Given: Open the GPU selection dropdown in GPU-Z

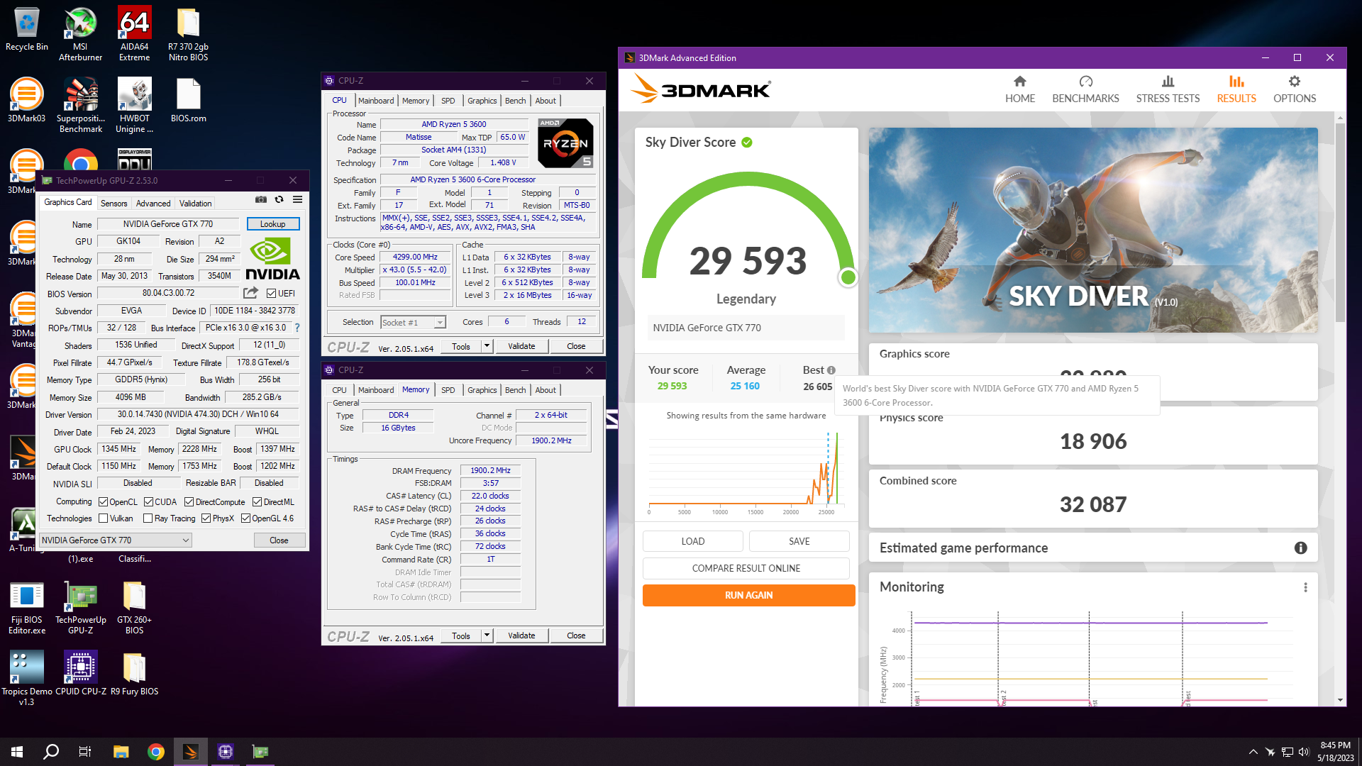Looking at the screenshot, I should [116, 540].
